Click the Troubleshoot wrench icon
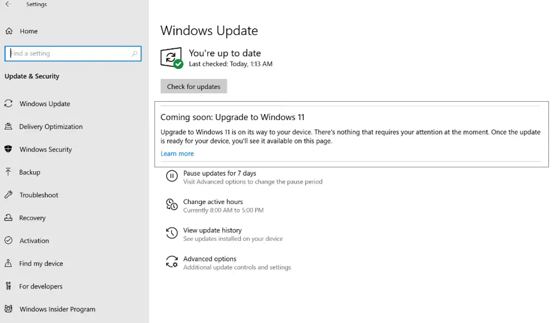559x323 pixels. [8, 195]
